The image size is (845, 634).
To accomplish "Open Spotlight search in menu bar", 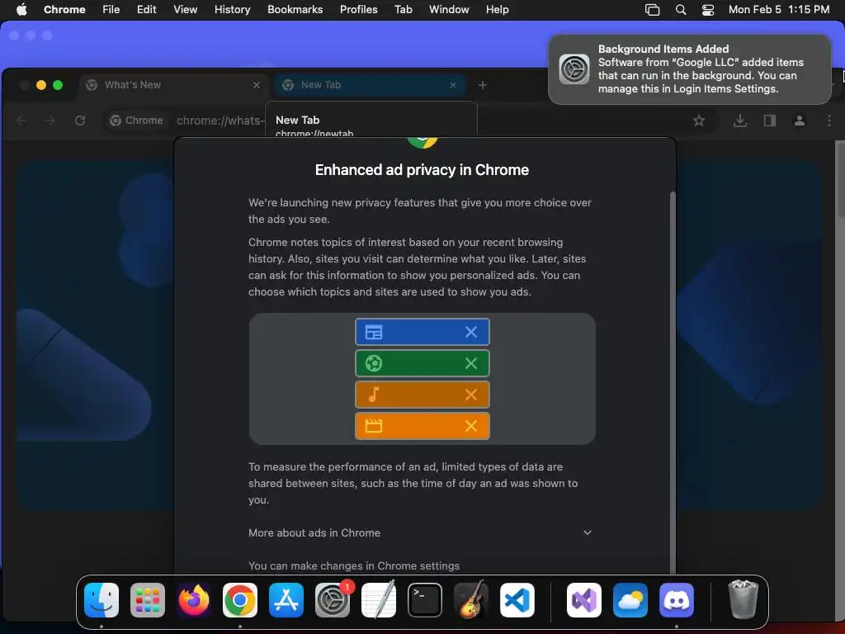I will (x=681, y=10).
